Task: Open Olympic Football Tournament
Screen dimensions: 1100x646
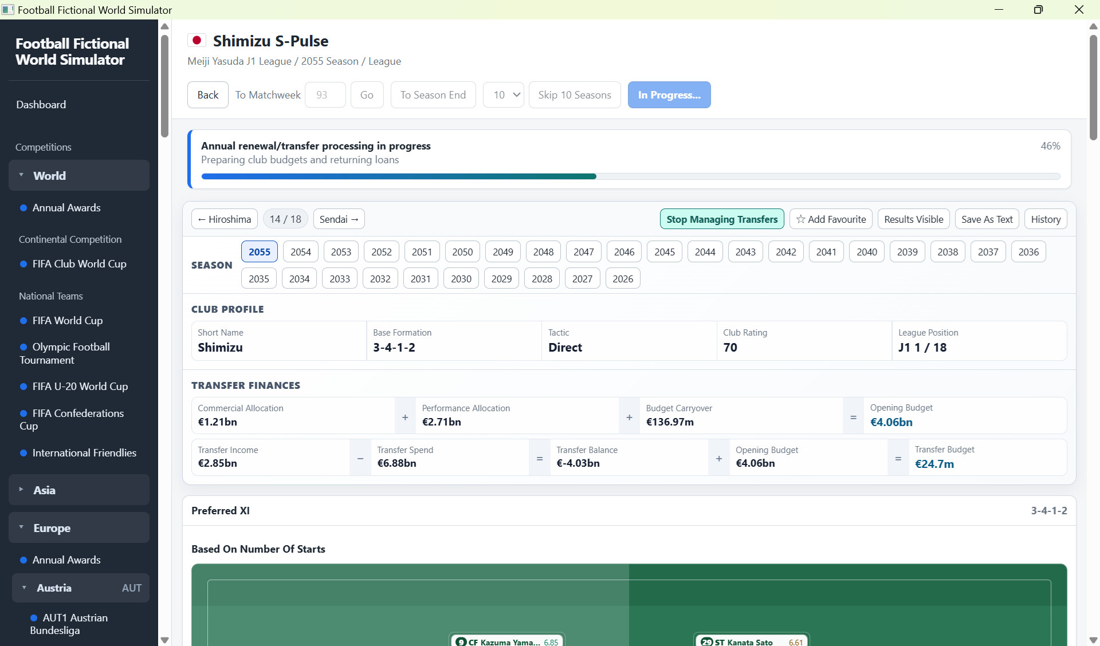Action: (65, 353)
